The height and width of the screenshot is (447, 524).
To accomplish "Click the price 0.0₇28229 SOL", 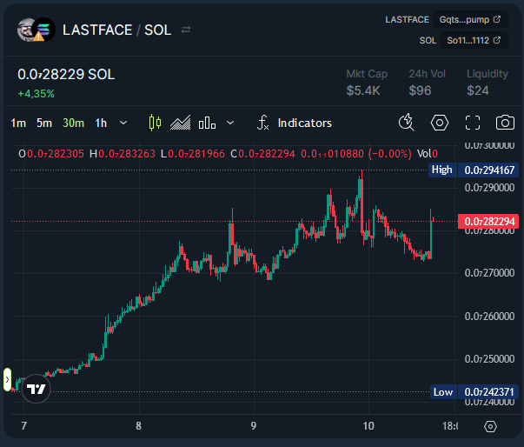I will click(x=66, y=74).
